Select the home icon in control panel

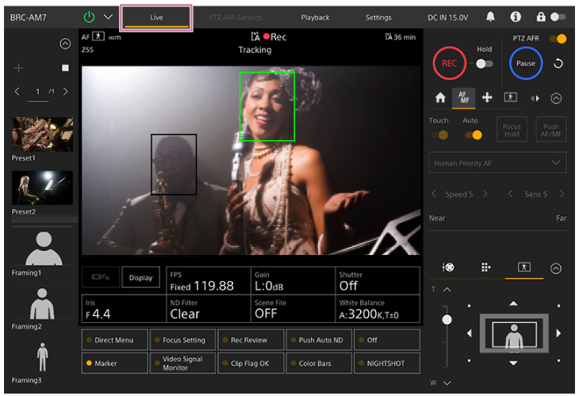pyautogui.click(x=440, y=97)
